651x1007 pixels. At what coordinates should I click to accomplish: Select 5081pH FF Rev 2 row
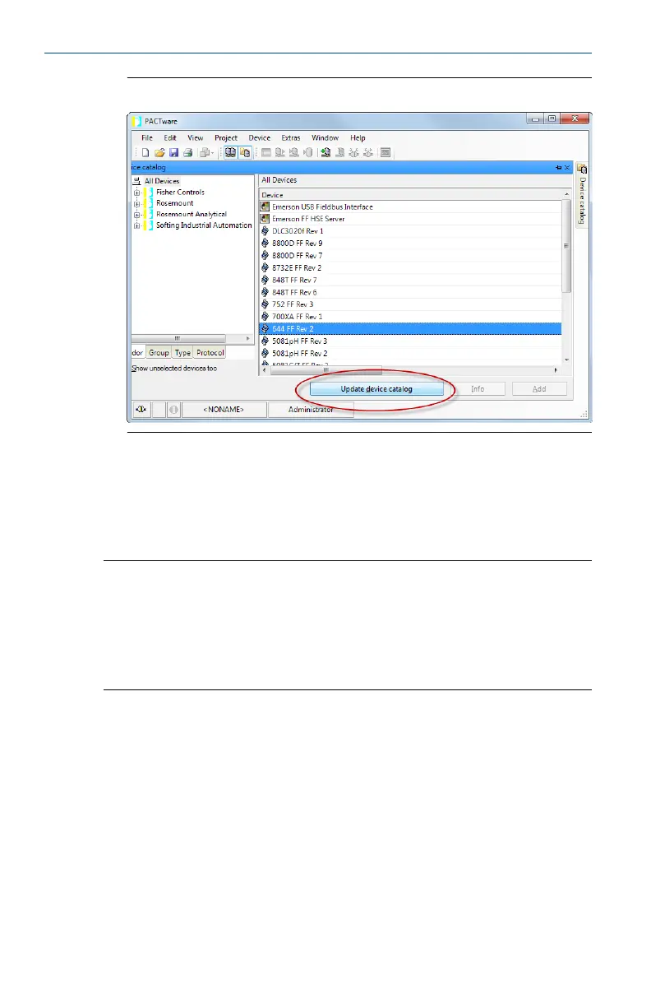point(410,353)
